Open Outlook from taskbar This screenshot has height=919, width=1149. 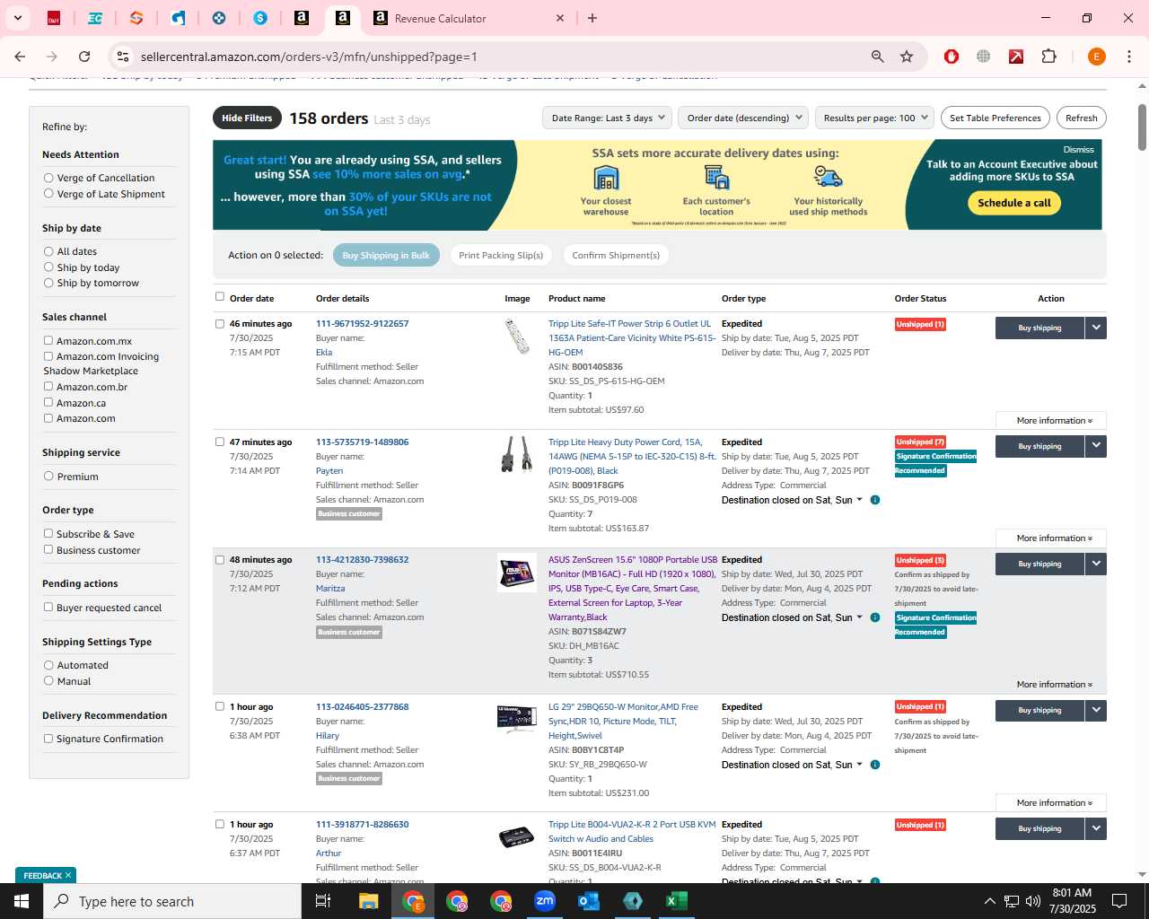coord(589,901)
